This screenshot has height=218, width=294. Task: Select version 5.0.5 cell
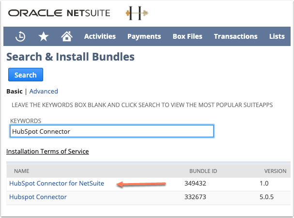point(266,197)
